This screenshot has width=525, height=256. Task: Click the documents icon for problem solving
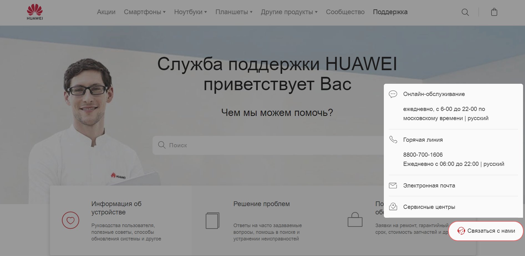pyautogui.click(x=212, y=220)
